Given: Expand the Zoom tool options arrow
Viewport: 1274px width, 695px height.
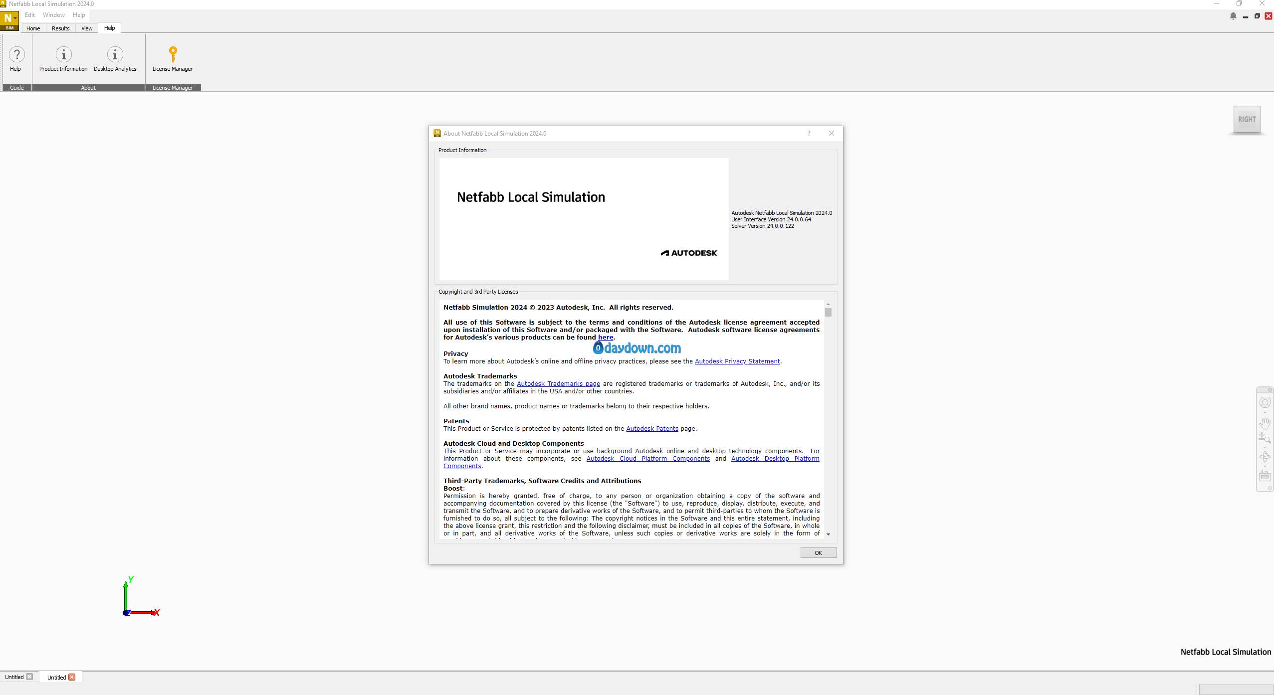Looking at the screenshot, I should point(1265,447).
